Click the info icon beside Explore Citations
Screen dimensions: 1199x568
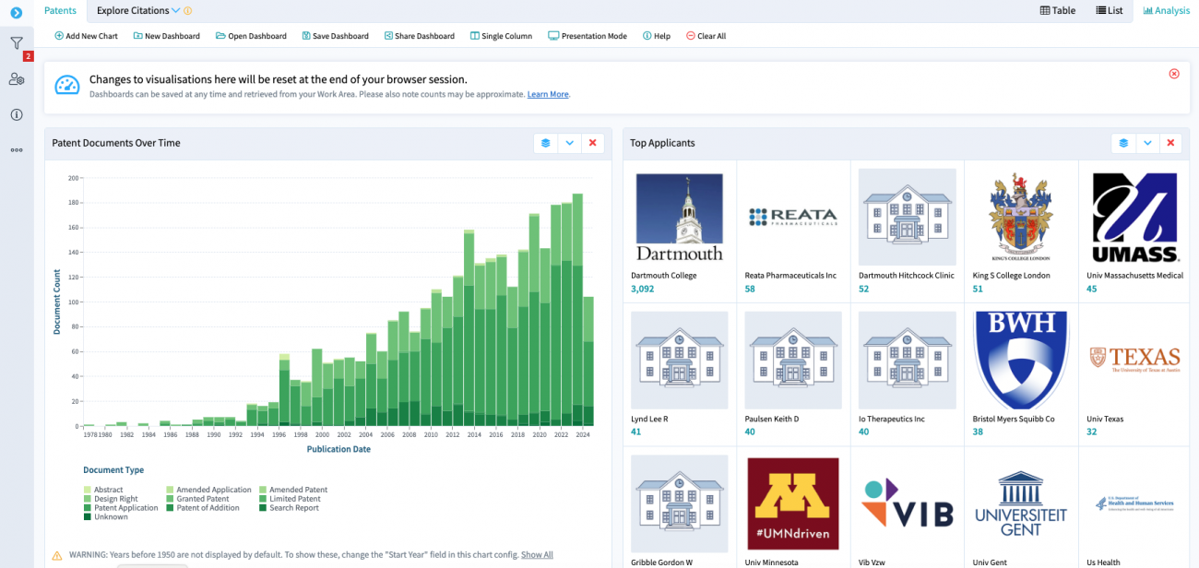click(x=188, y=11)
